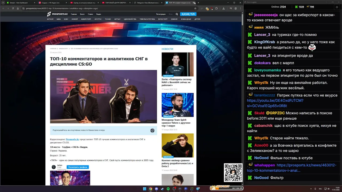Read the Team Spirit manager Yatoro headline
Viewport: 342px width, 192px height.
coord(176,123)
